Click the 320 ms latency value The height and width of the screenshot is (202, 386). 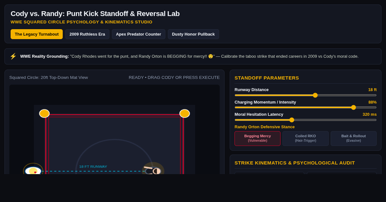coord(370,114)
